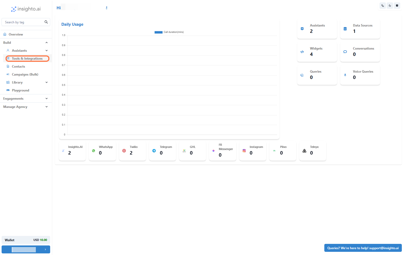Click the Twilio channel icon
This screenshot has height=255, width=405.
124,151
